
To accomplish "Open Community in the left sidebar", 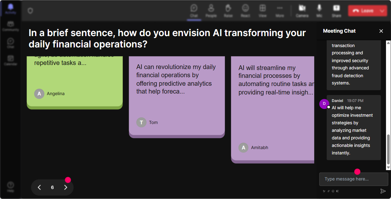I will pyautogui.click(x=10, y=26).
